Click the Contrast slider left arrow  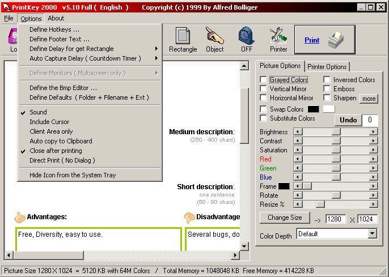click(x=298, y=140)
